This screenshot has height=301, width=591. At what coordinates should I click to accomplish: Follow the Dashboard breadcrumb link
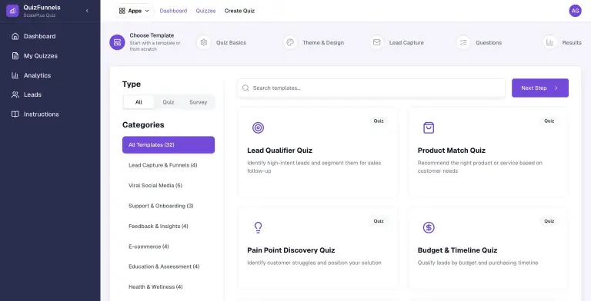coord(173,11)
